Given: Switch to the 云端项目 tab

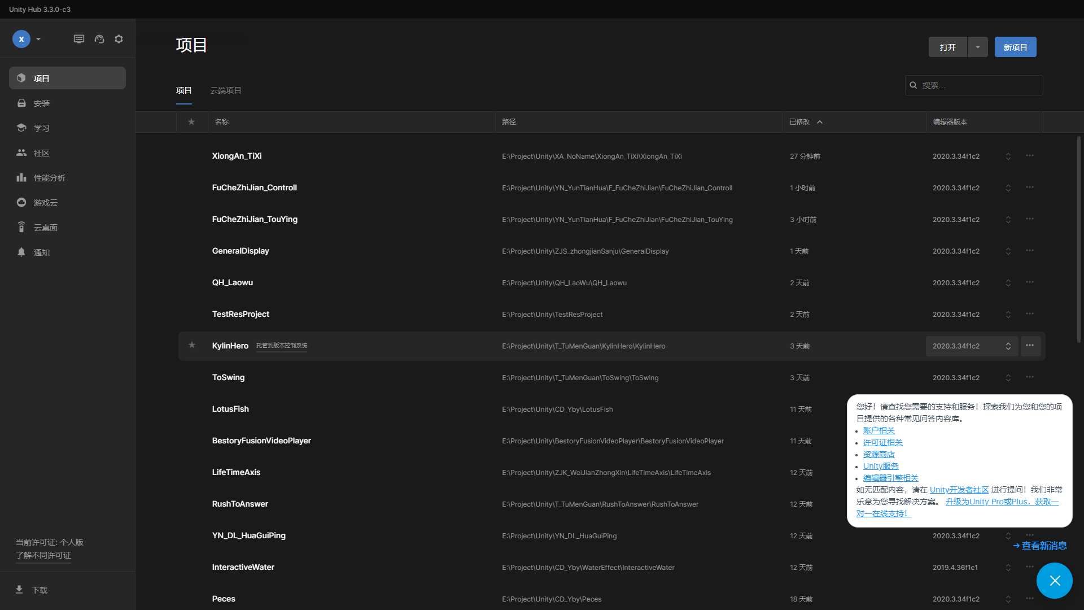Looking at the screenshot, I should coord(225,90).
